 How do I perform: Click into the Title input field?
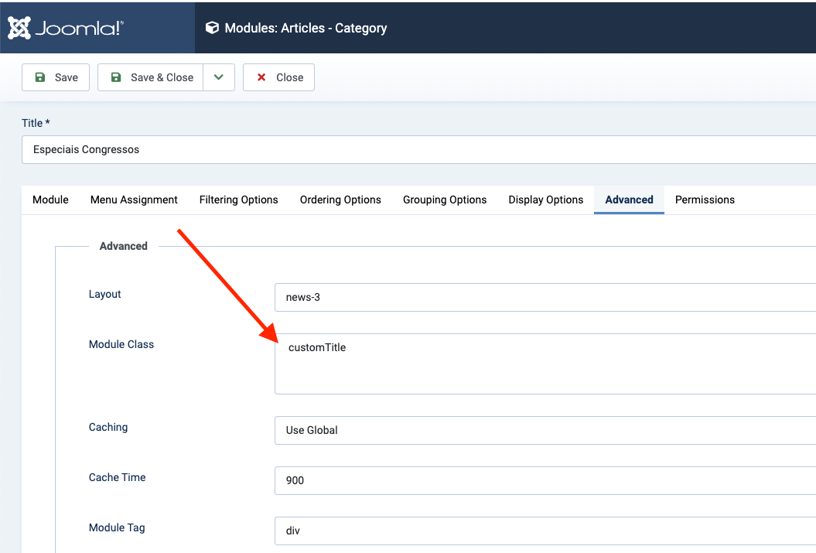point(418,149)
